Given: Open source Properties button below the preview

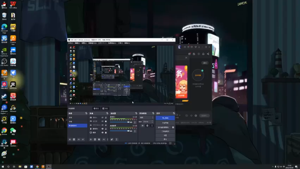Looking at the screenshot, I should tap(96, 109).
